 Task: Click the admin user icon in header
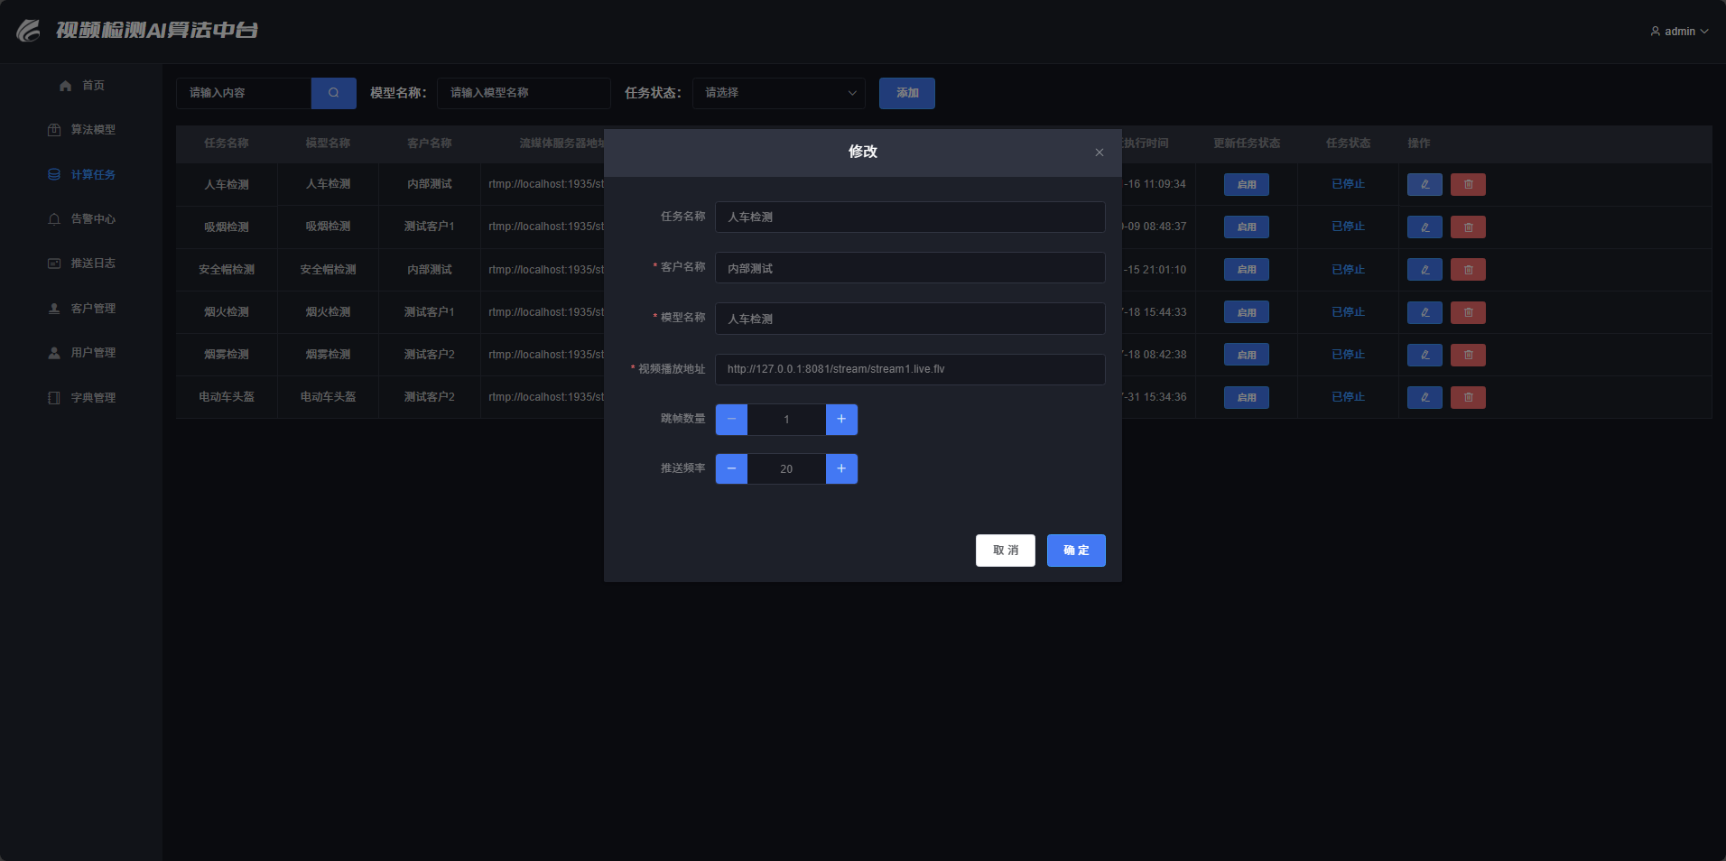click(1656, 30)
